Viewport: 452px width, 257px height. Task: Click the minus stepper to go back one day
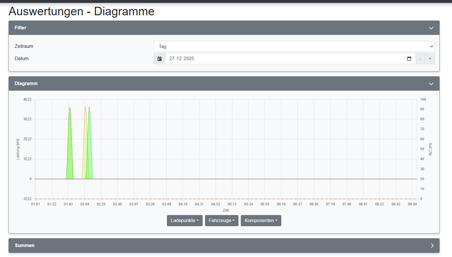pyautogui.click(x=420, y=58)
